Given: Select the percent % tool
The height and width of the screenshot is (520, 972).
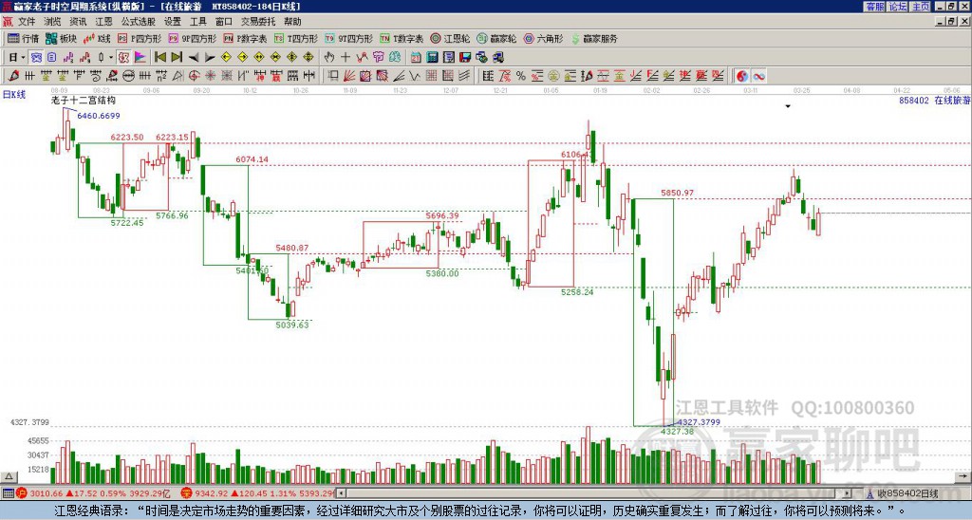Looking at the screenshot, I should (521, 76).
